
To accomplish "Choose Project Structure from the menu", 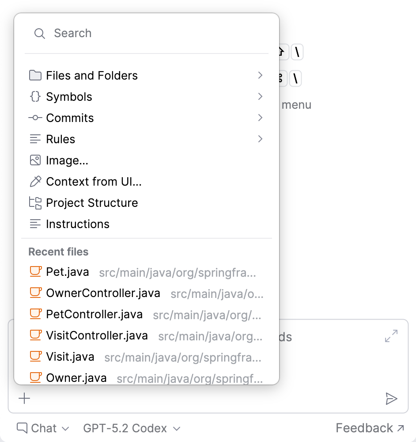I will [x=147, y=203].
